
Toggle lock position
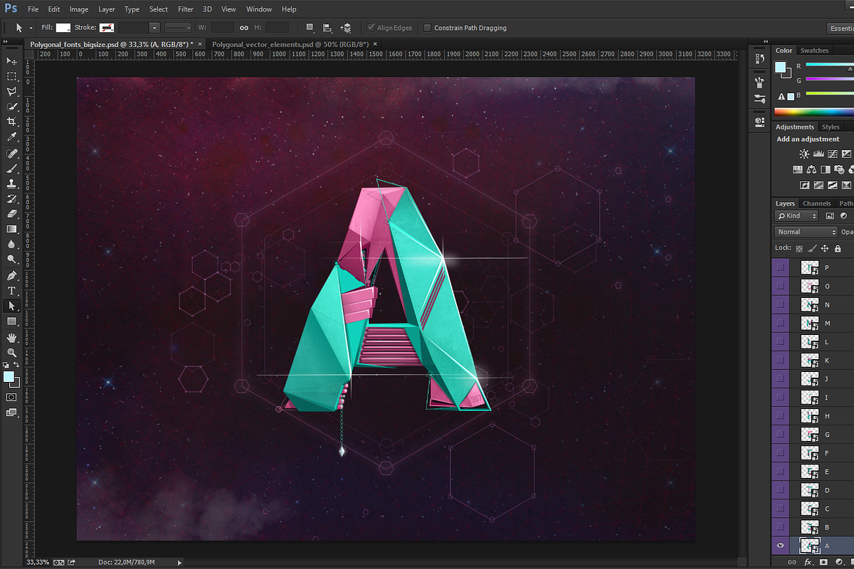point(824,248)
